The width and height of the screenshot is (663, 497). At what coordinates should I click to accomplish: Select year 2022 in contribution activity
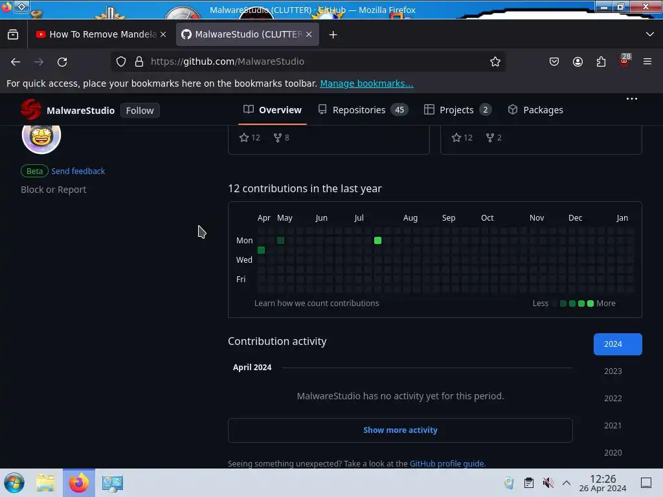click(613, 399)
